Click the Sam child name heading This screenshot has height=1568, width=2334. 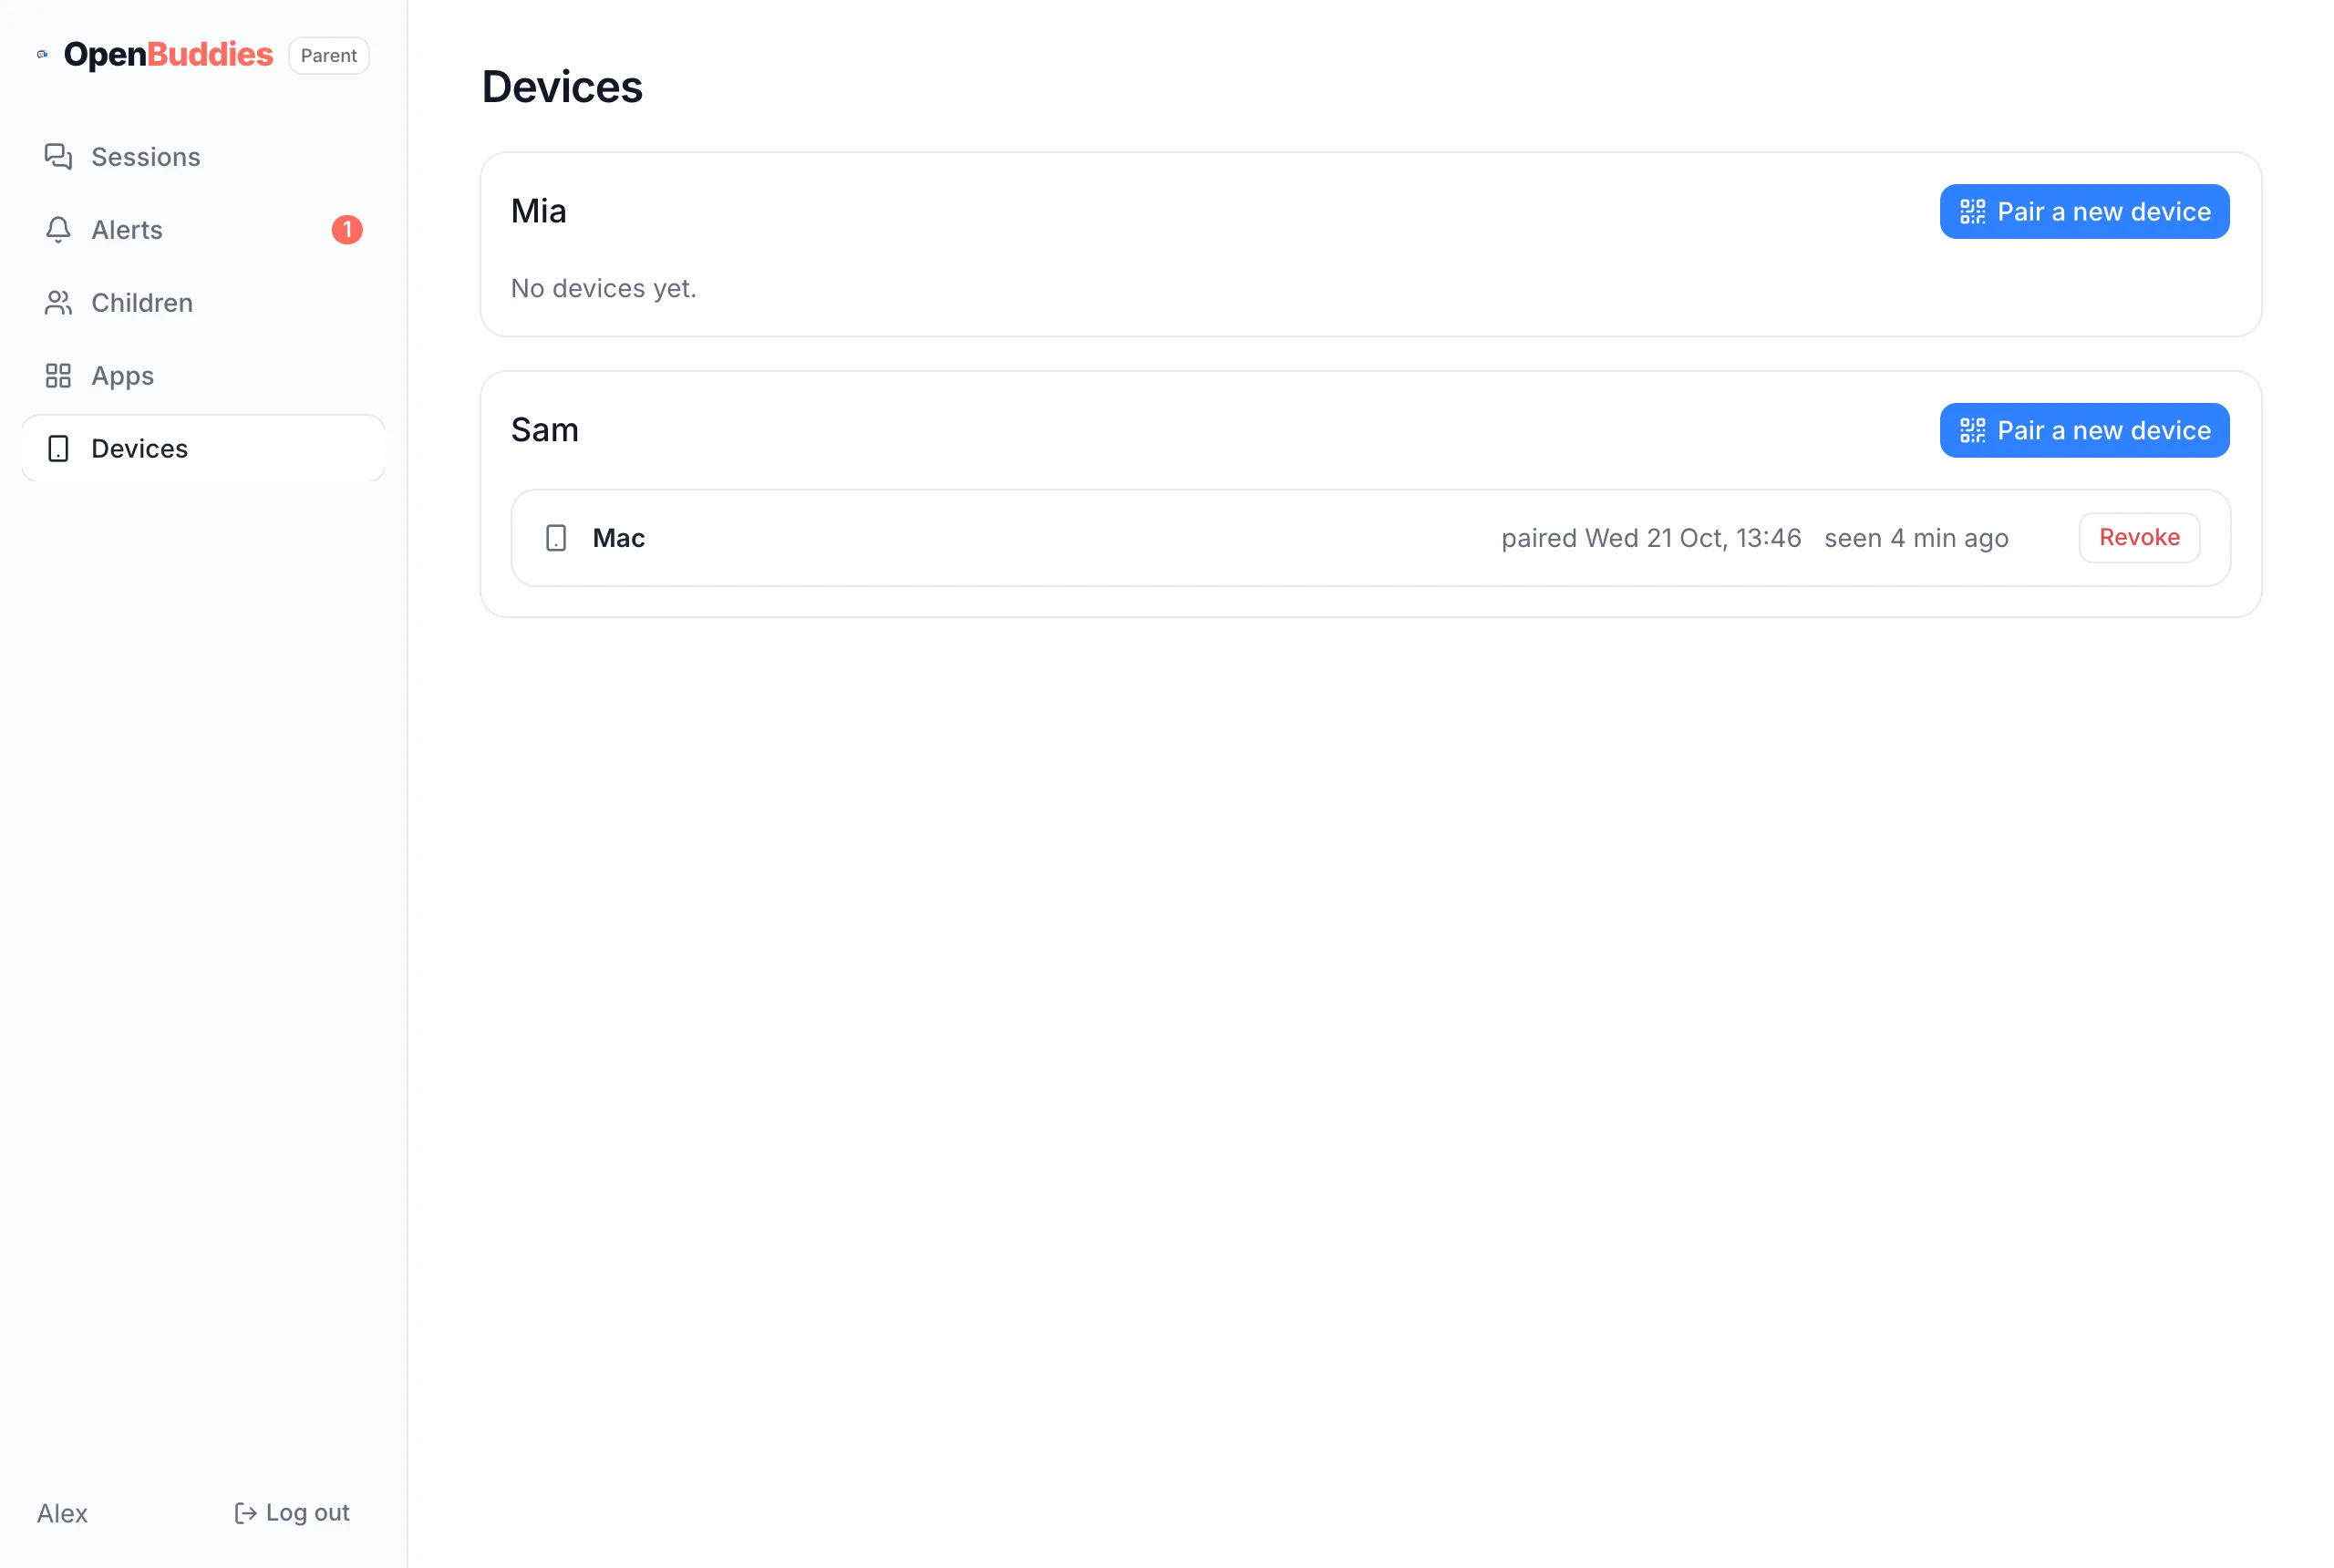click(545, 431)
